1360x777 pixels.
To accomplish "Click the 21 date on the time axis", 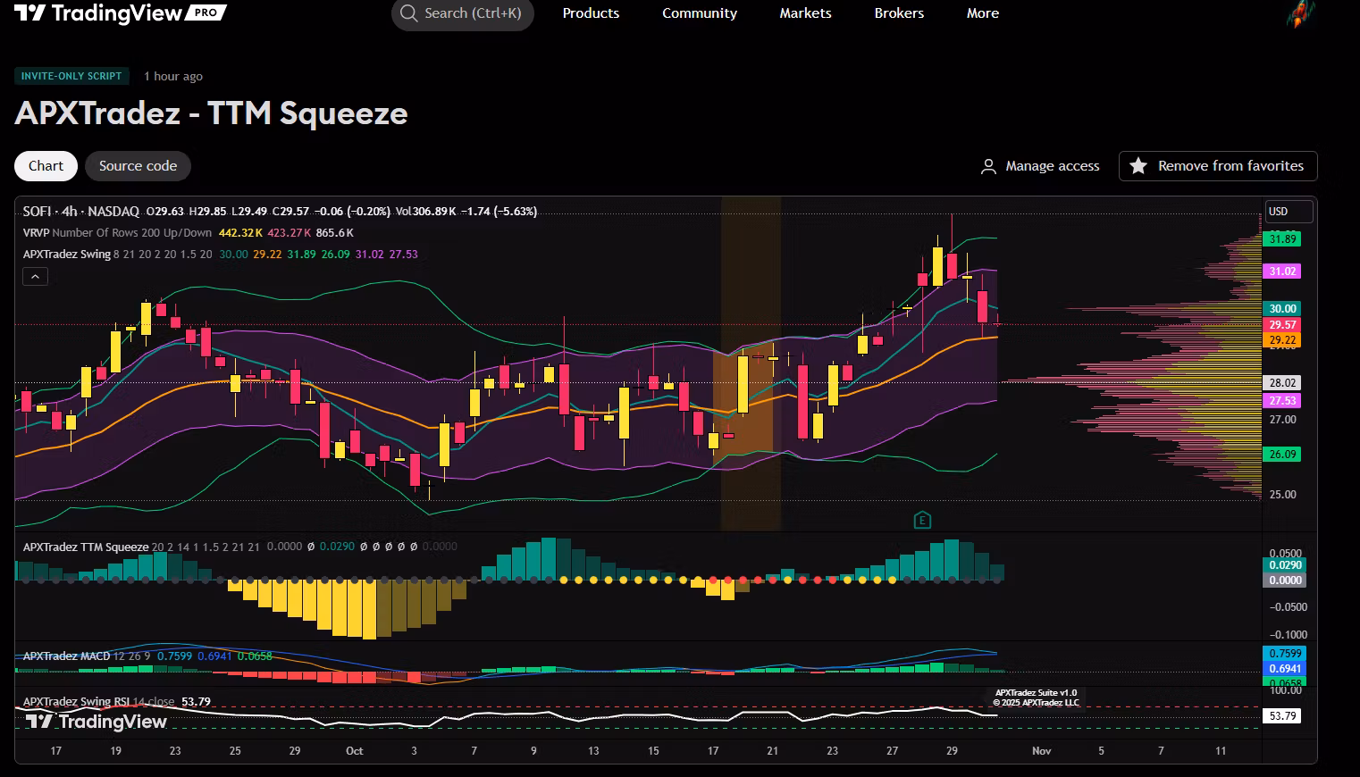I will tap(773, 751).
